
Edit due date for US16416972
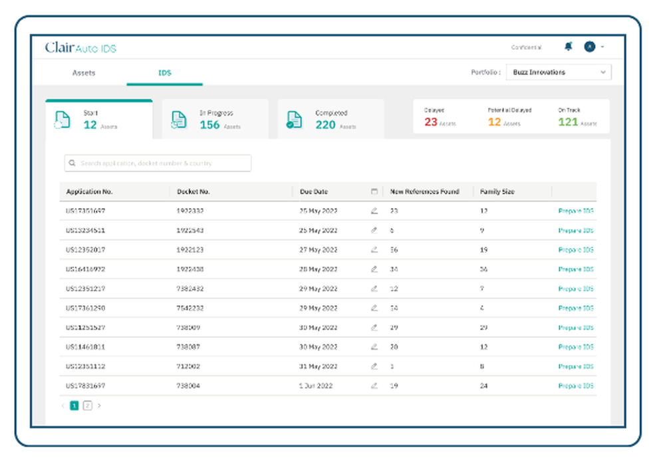click(x=374, y=269)
